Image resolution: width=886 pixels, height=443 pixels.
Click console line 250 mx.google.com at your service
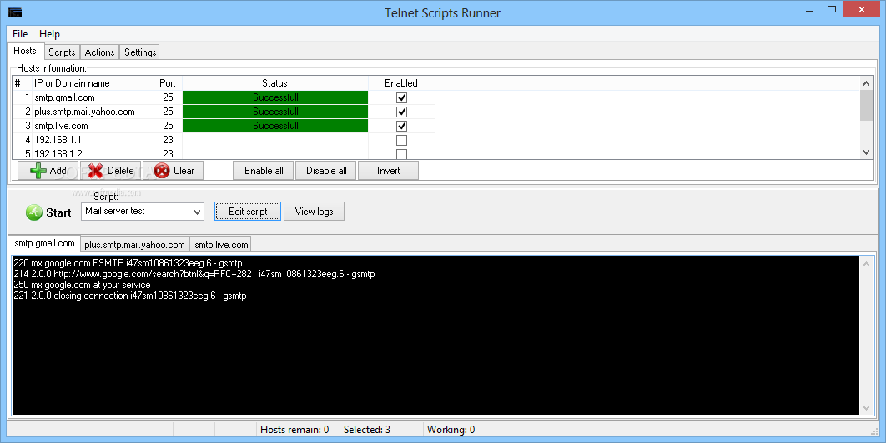(82, 285)
